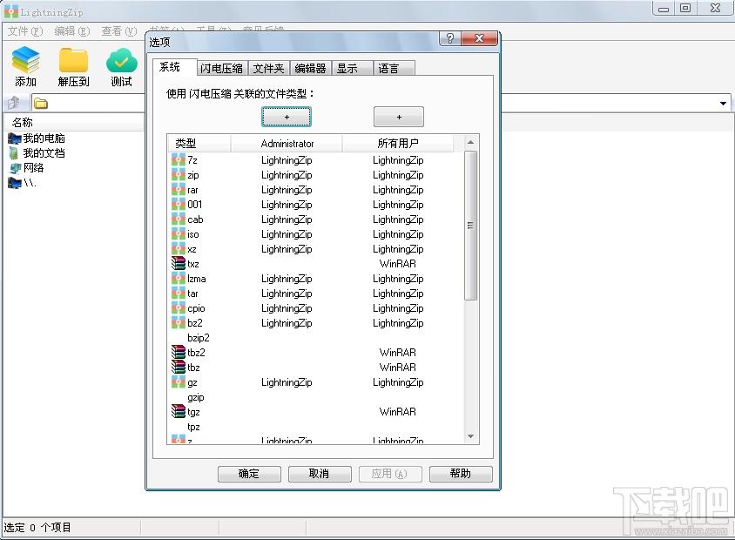Screen dimensions: 735x540
Task: Click the + button above Administrator column
Action: (287, 118)
